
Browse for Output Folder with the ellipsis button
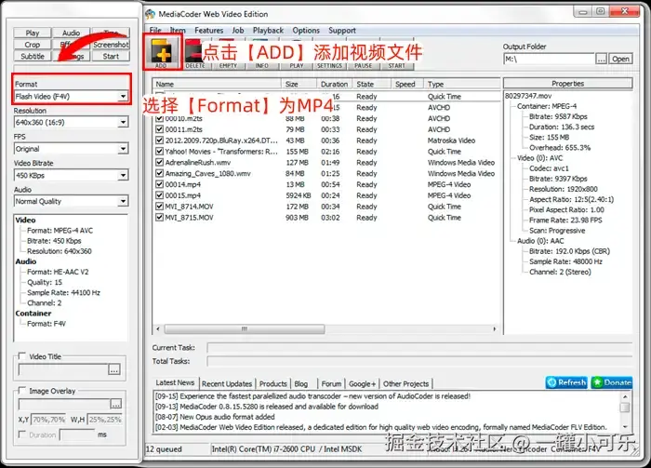coord(601,59)
